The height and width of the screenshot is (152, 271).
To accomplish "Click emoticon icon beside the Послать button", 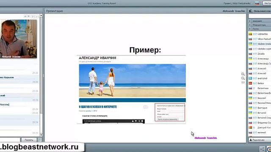I will click(x=39, y=140).
